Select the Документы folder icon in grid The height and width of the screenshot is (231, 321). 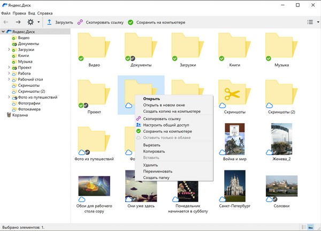point(141,46)
